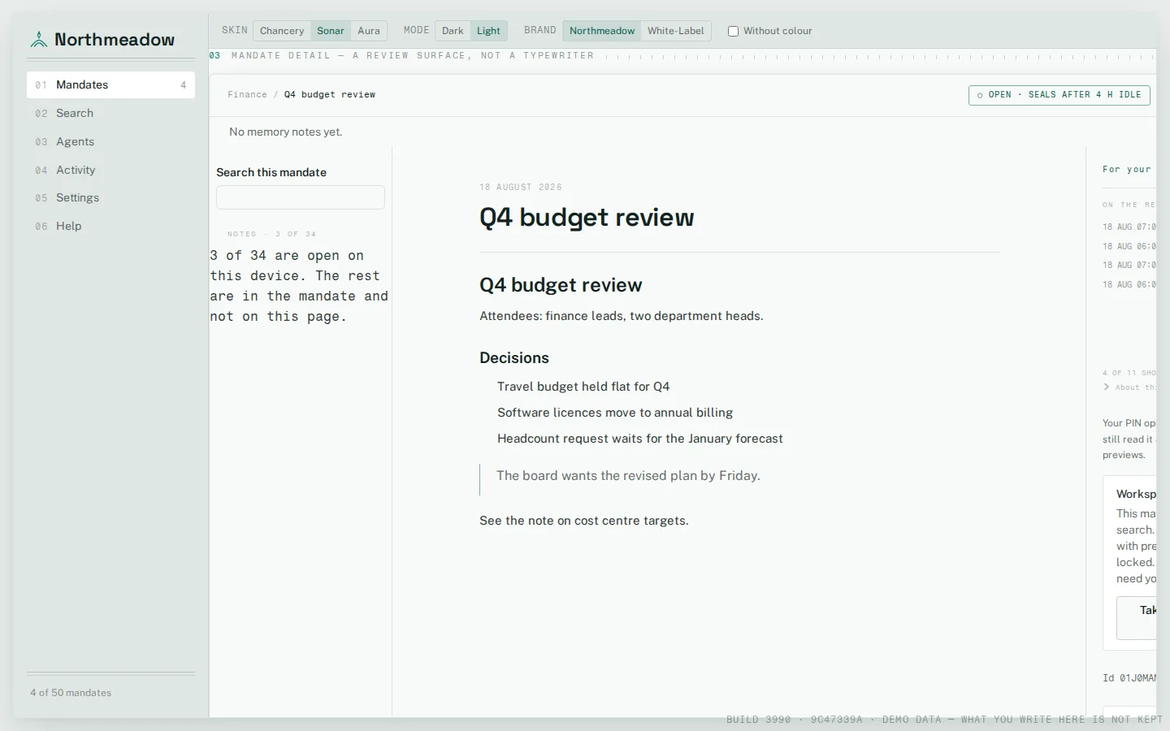Screen dimensions: 1170x731
Task: Click the 18 August 2026 date label
Action: (x=521, y=187)
